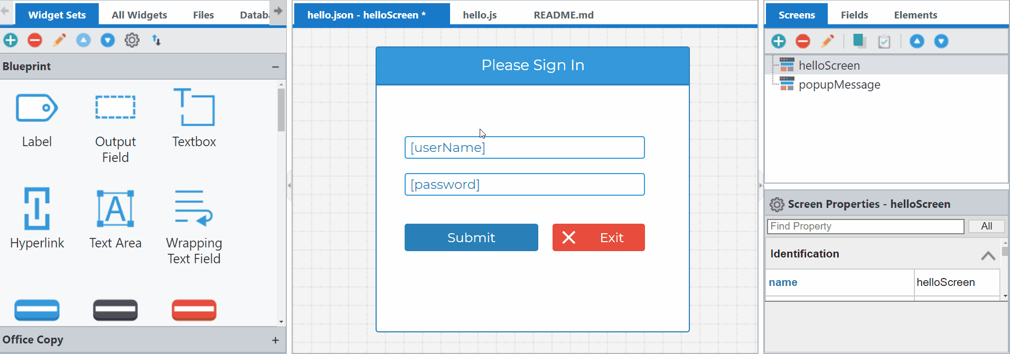
Task: Select the Hyperlink widget
Action: coord(37,218)
